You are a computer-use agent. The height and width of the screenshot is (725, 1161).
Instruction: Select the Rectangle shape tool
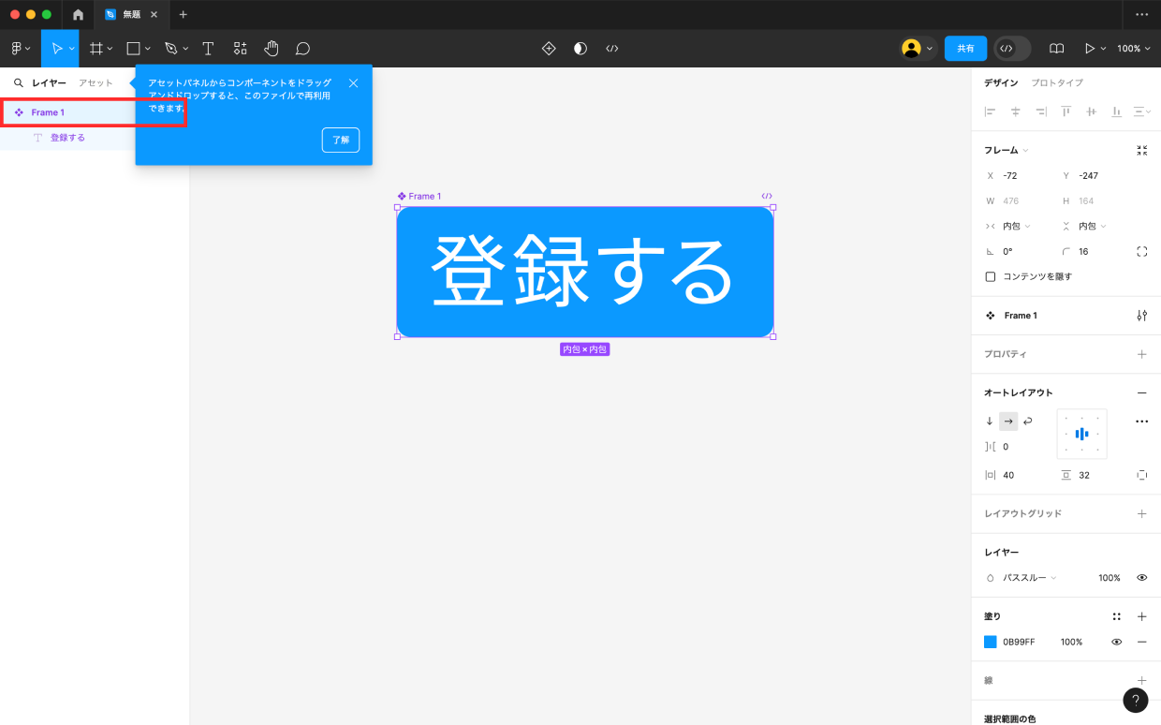coord(133,48)
